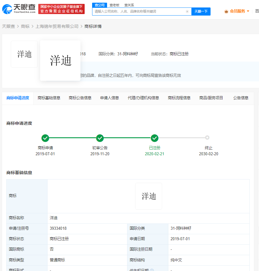Open 上海锦年贸易有限公司 breadcrumb link
The image size is (259, 271).
coord(57,26)
